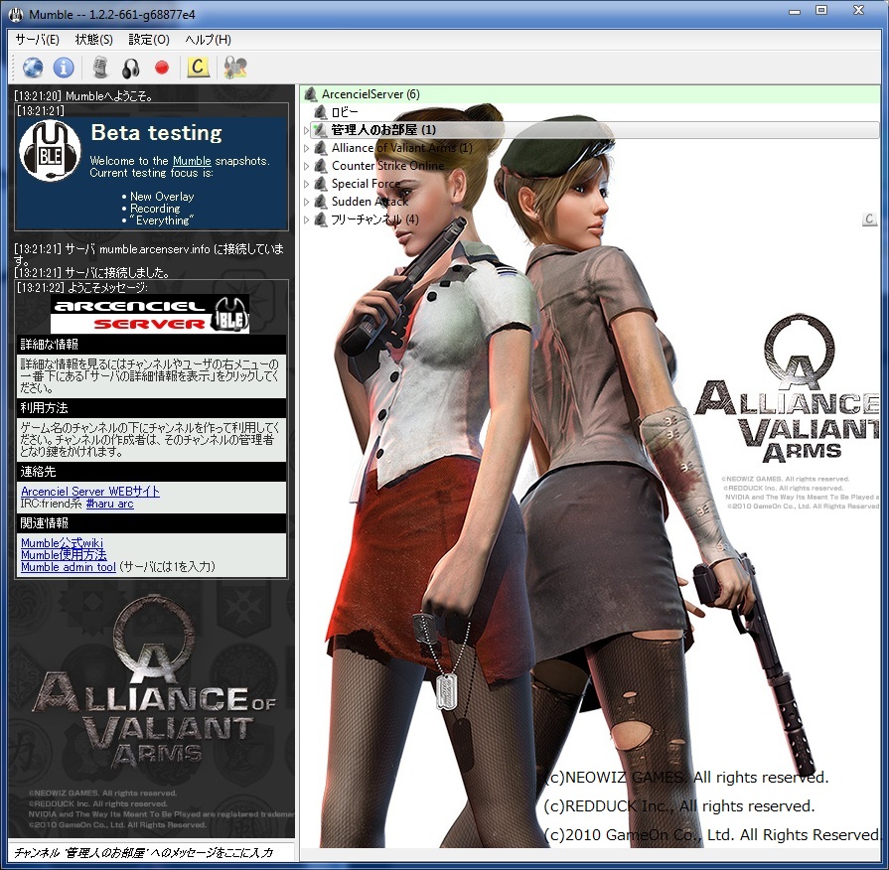The image size is (889, 870).
Task: Expand the Special Force channel
Action: tap(306, 184)
